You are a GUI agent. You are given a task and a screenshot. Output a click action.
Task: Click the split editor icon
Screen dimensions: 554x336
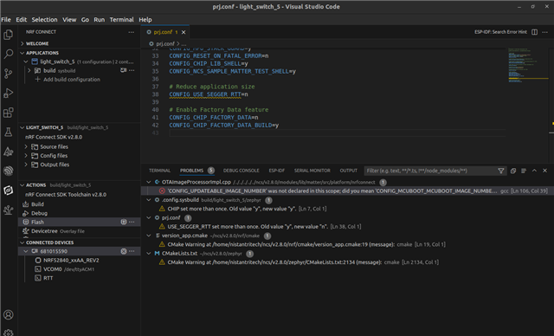534,32
